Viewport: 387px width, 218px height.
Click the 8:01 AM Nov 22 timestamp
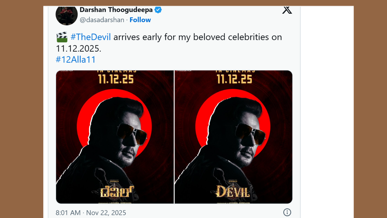[91, 213]
